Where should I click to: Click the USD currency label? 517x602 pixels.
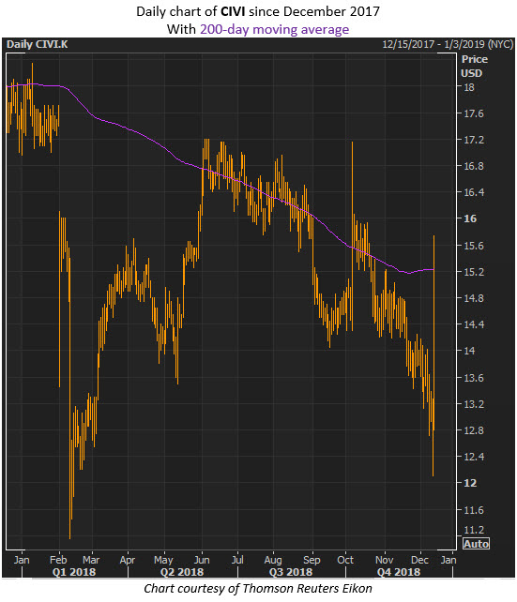pos(471,73)
